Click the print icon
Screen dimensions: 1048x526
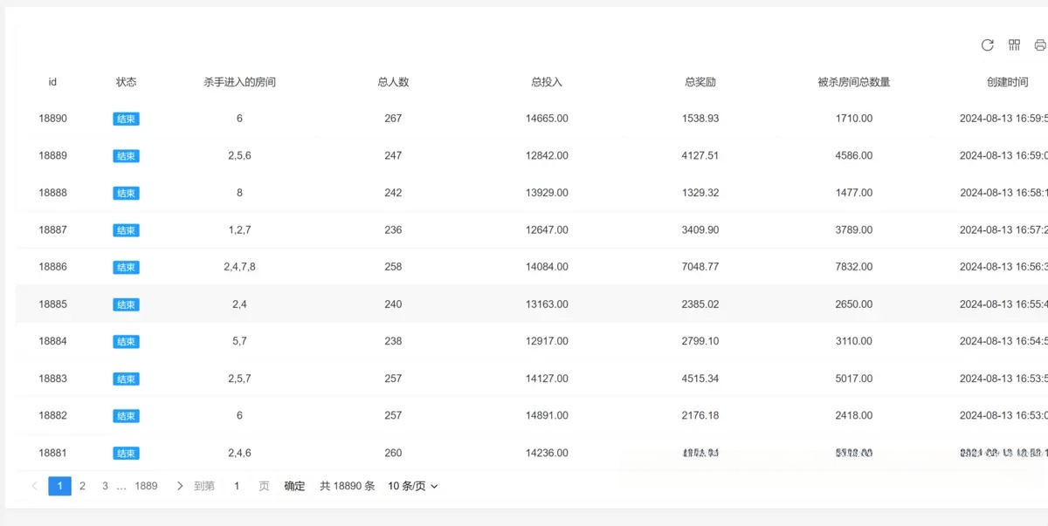click(x=1039, y=45)
